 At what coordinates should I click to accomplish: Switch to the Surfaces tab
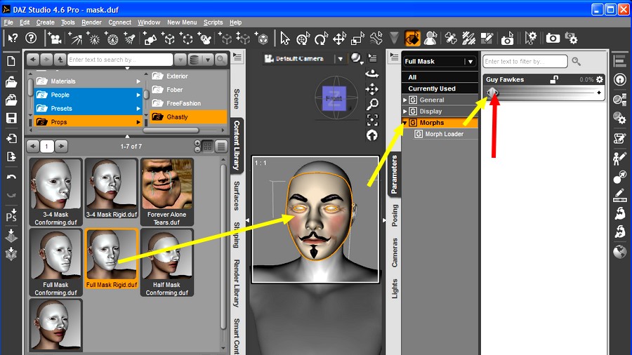(x=237, y=196)
